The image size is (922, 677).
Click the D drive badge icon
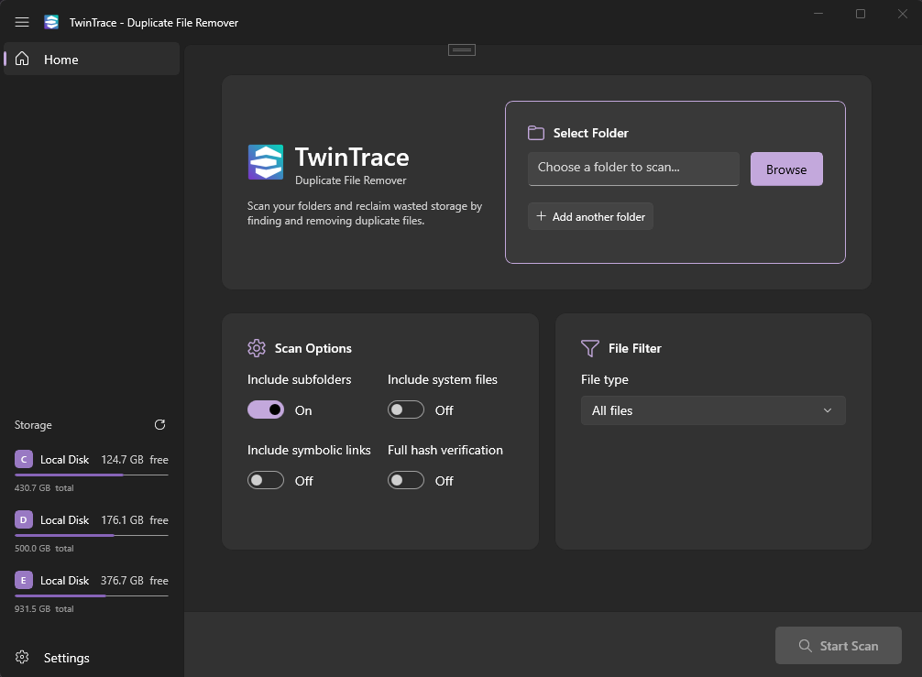click(24, 519)
